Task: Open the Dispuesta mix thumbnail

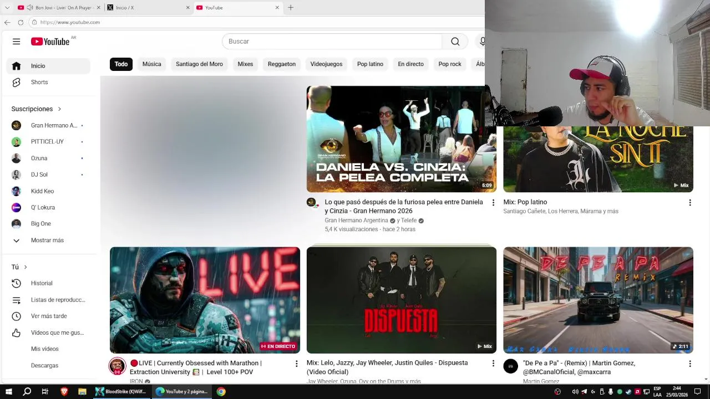Action: click(401, 300)
